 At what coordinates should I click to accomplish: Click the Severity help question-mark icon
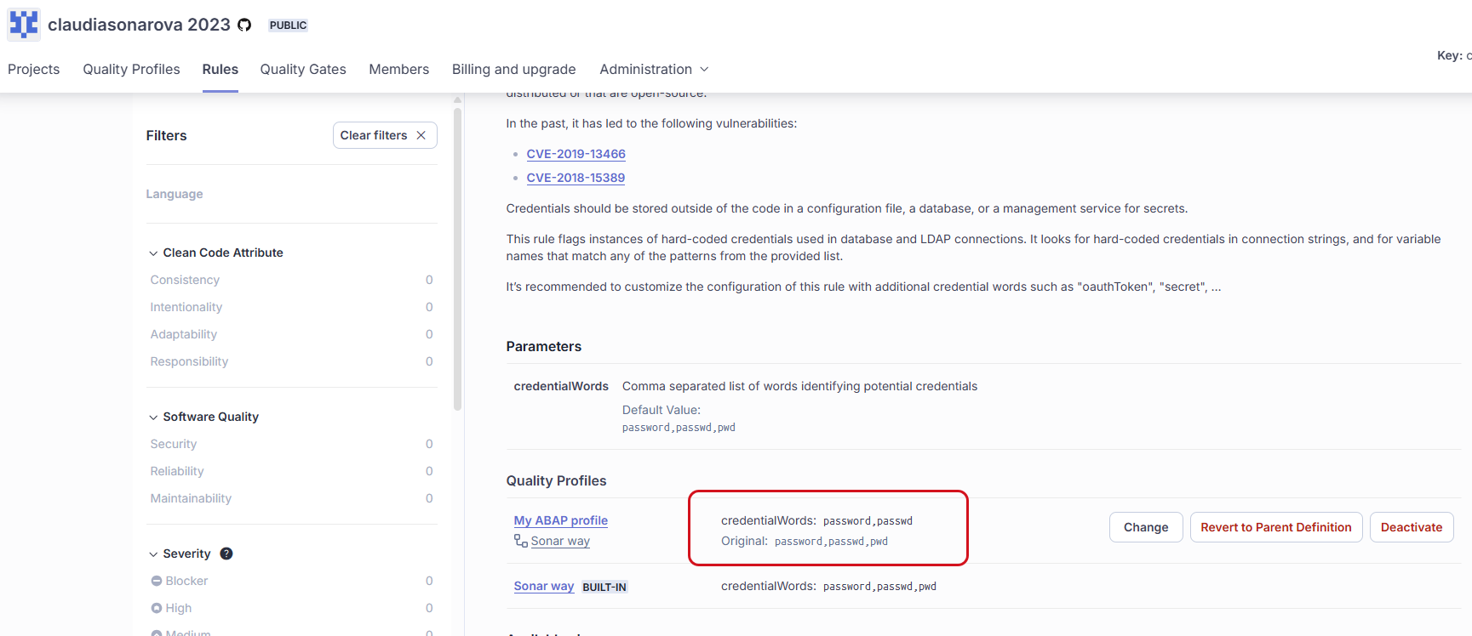click(x=226, y=554)
